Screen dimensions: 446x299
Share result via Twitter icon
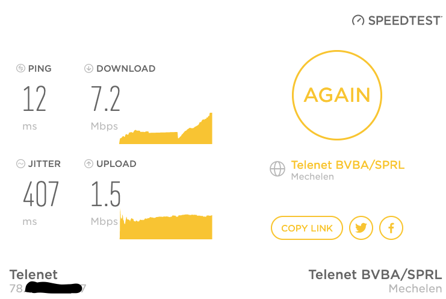[x=361, y=228]
